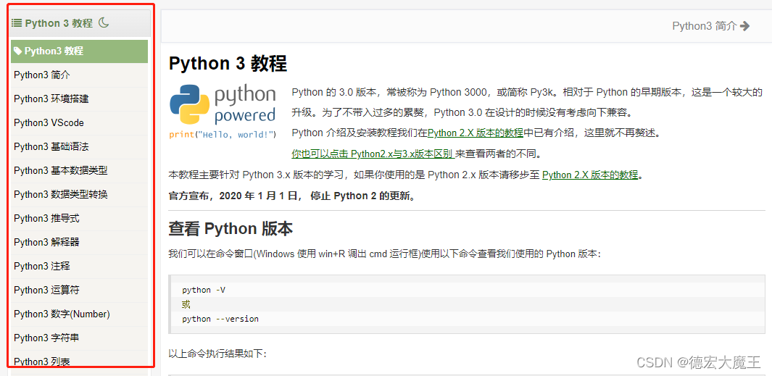Screen dimensions: 772x376
Task: Click the python -V code line
Action: (x=204, y=291)
